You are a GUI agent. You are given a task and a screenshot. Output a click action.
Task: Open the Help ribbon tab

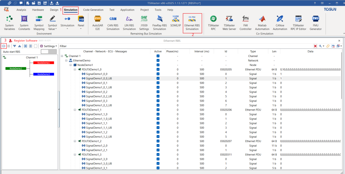170,10
